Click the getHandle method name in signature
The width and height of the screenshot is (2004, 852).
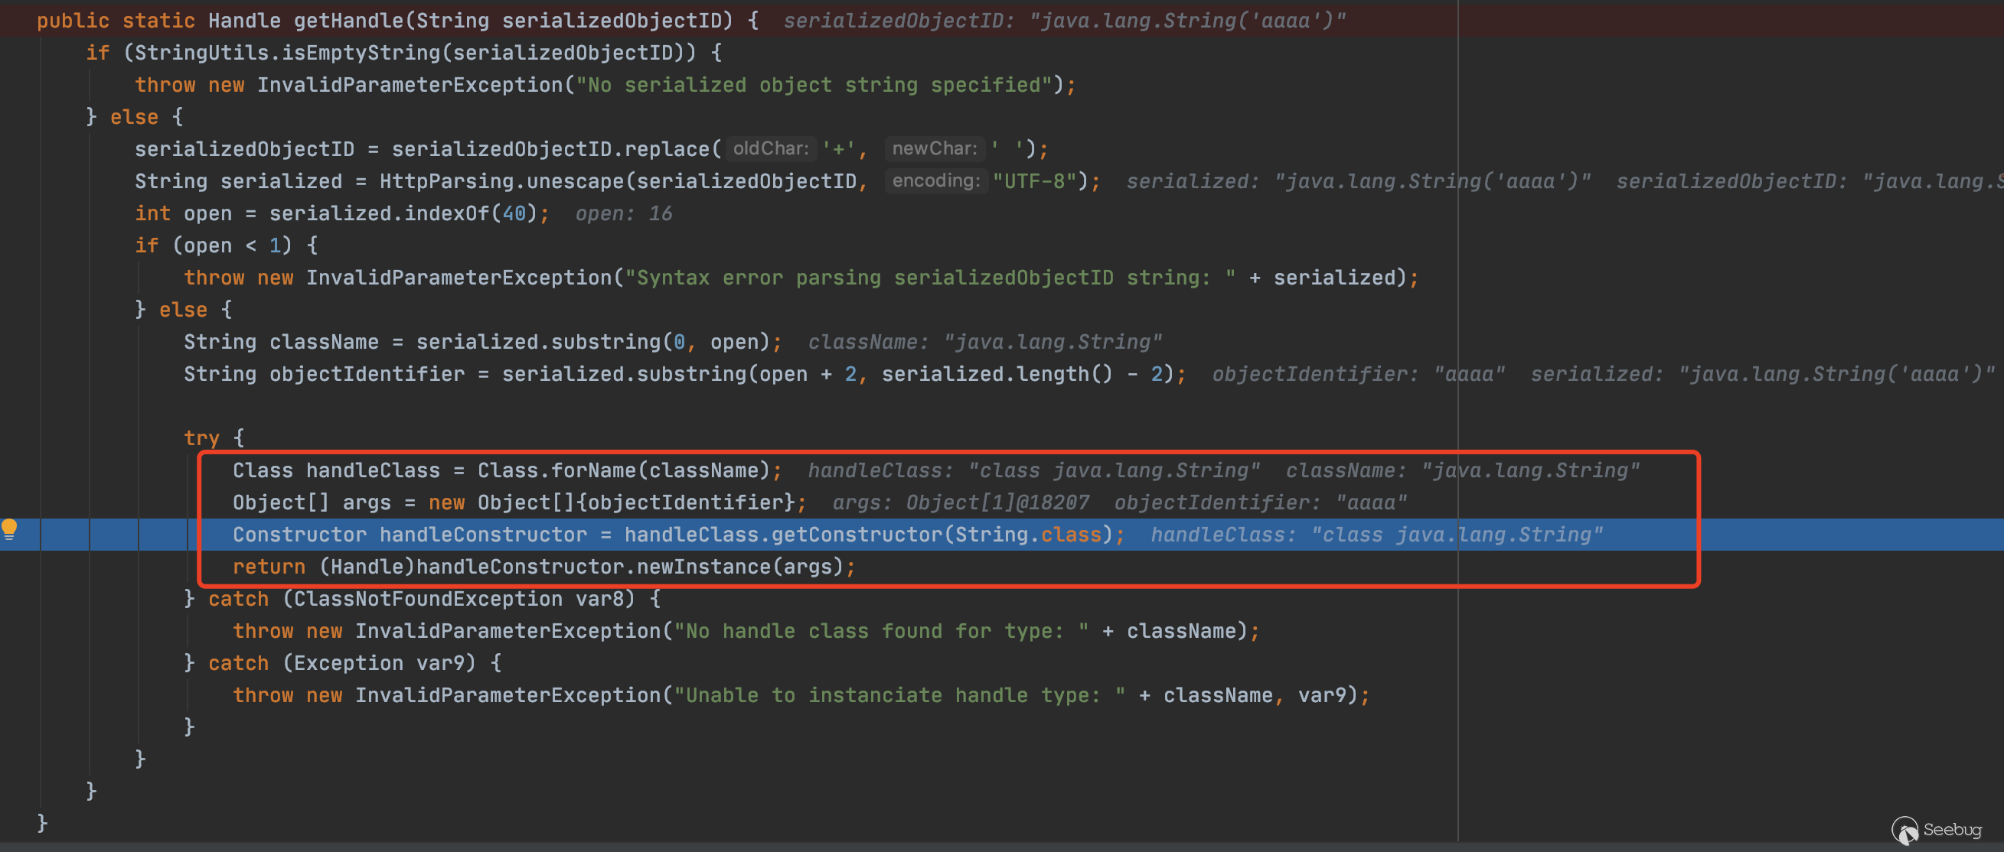[x=348, y=20]
